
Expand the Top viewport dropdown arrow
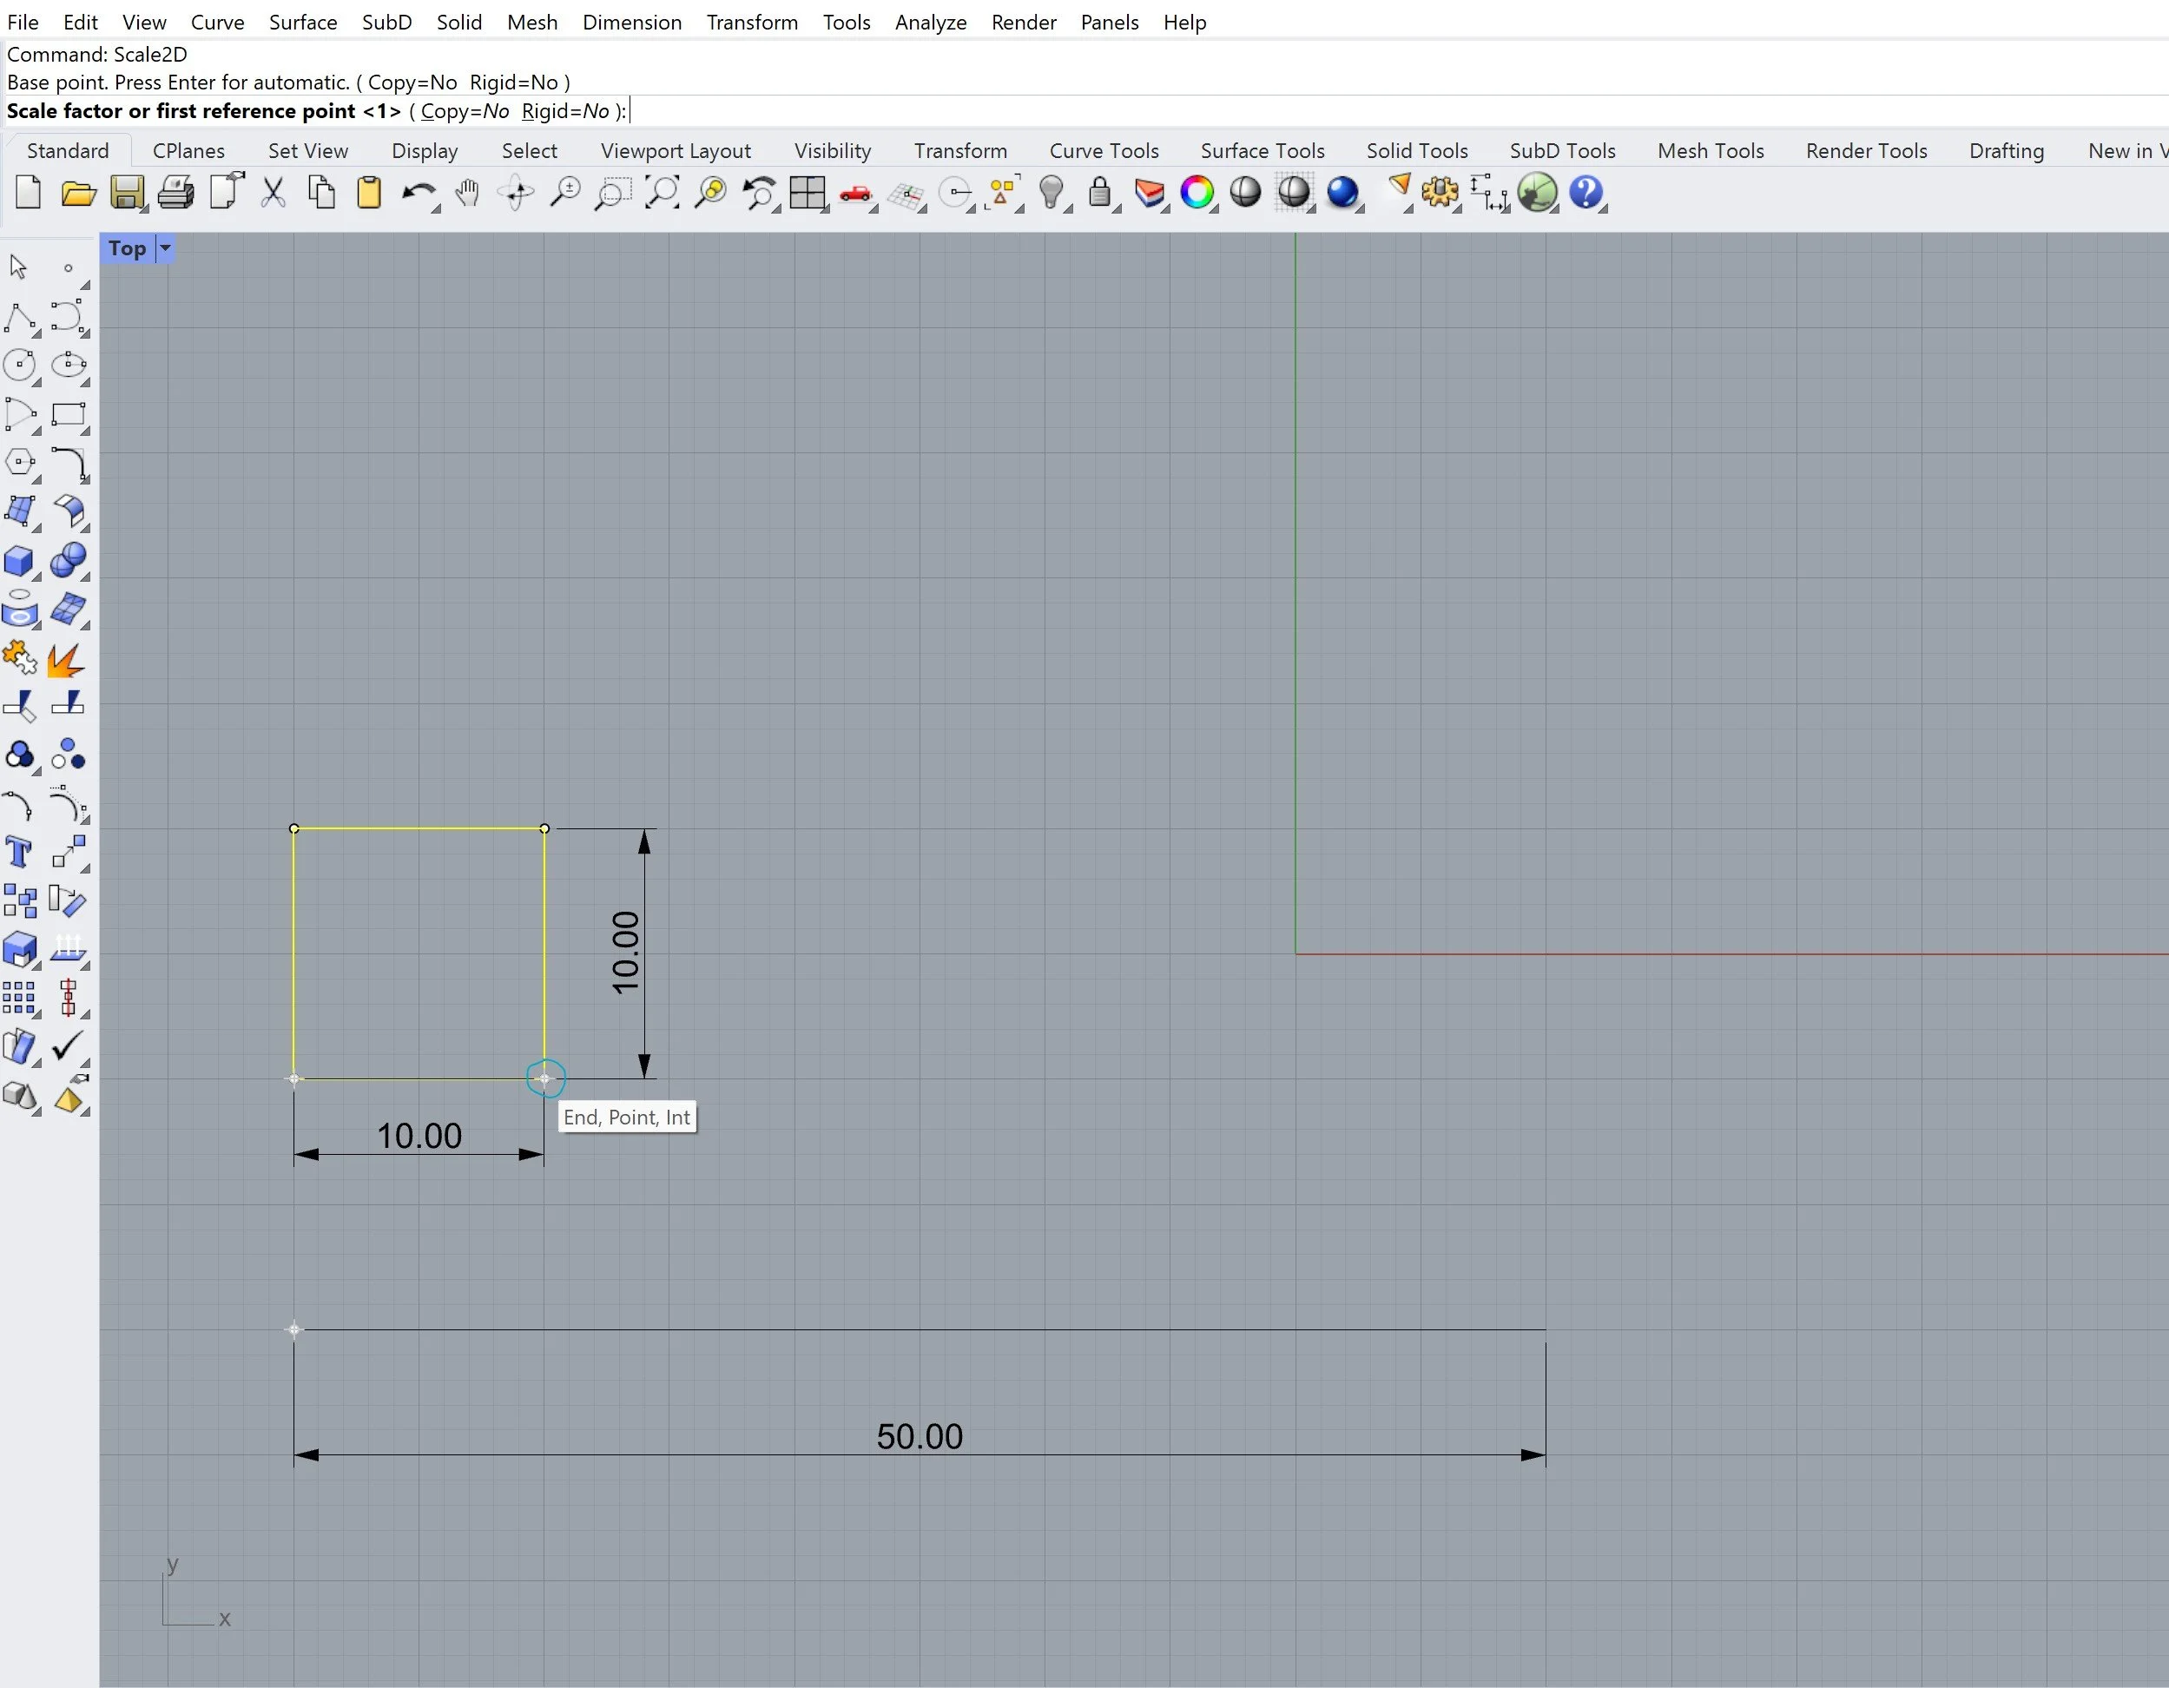[x=166, y=248]
